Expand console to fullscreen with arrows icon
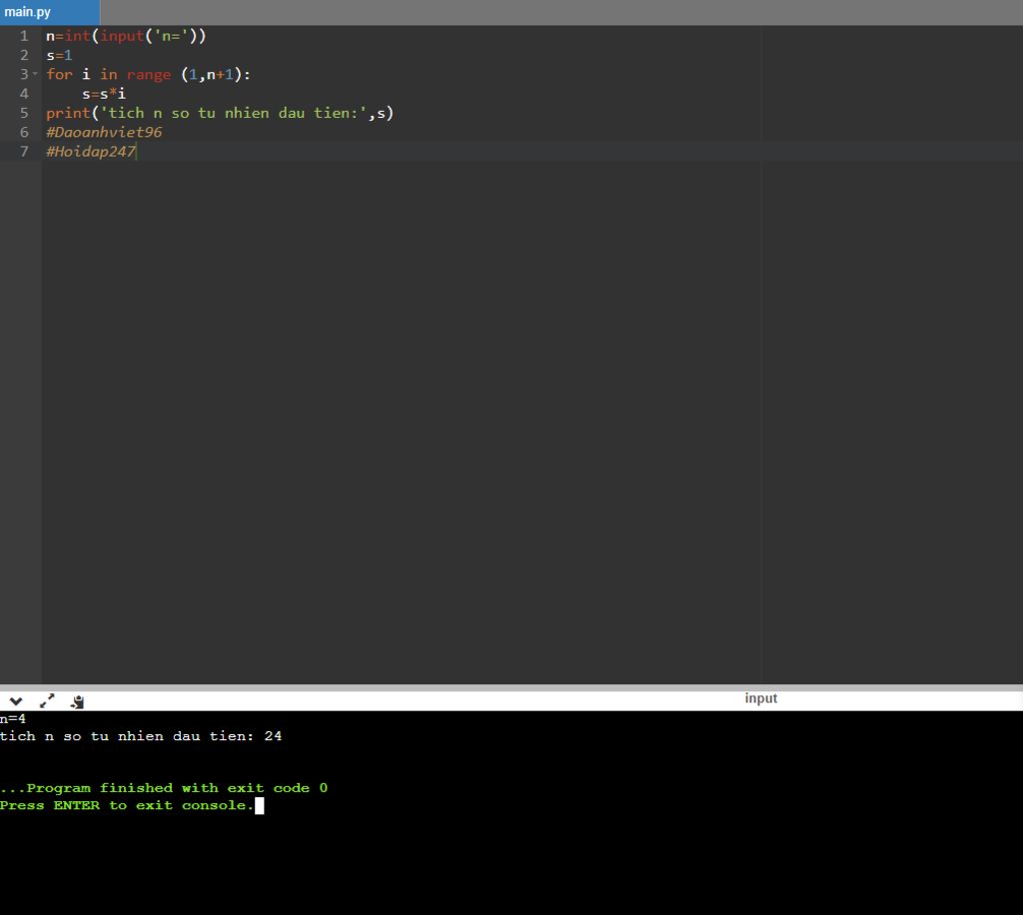The height and width of the screenshot is (915, 1023). pyautogui.click(x=47, y=701)
